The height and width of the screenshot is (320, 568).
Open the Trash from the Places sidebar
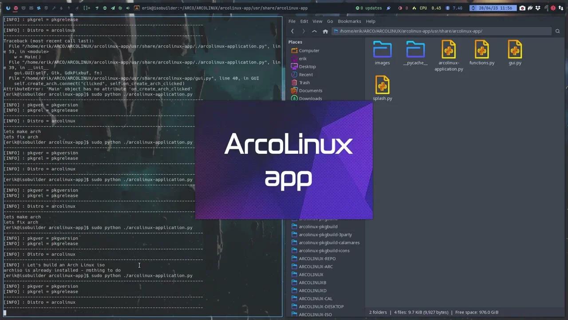304,82
